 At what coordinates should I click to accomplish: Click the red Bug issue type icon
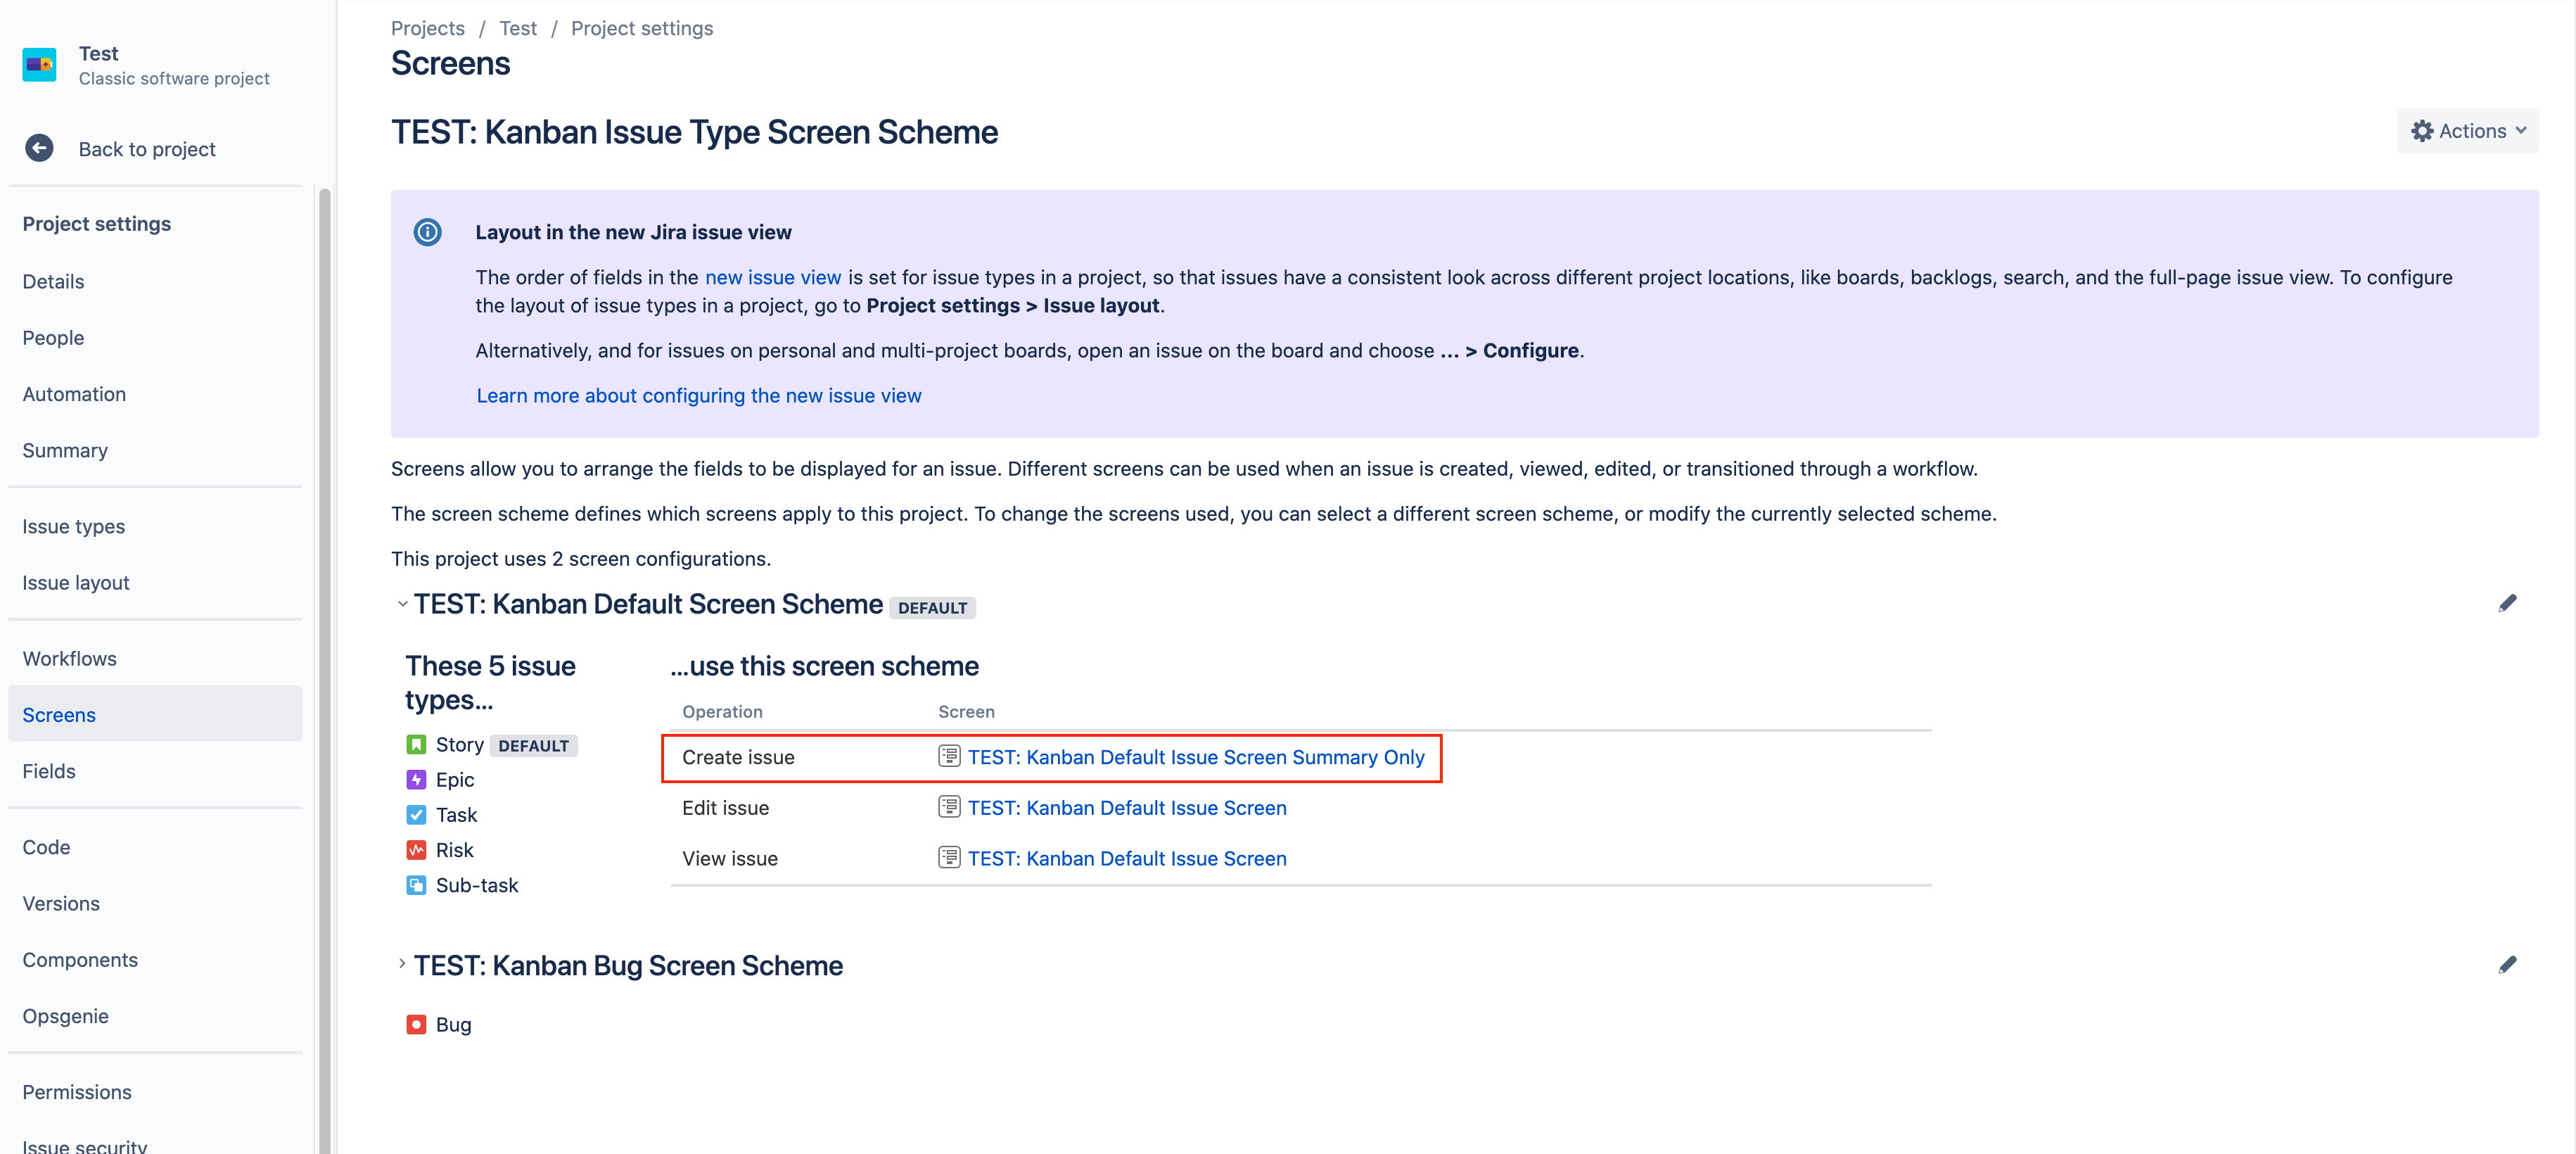[x=416, y=1025]
